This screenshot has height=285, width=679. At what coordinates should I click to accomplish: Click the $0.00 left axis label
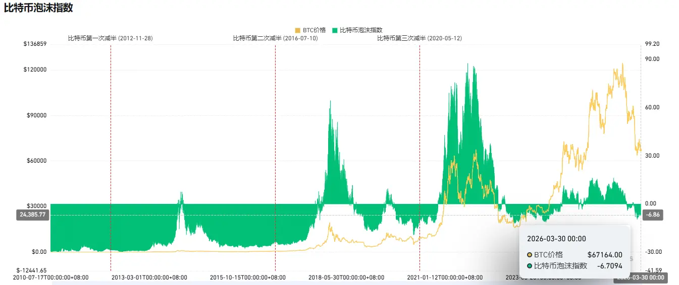point(39,252)
